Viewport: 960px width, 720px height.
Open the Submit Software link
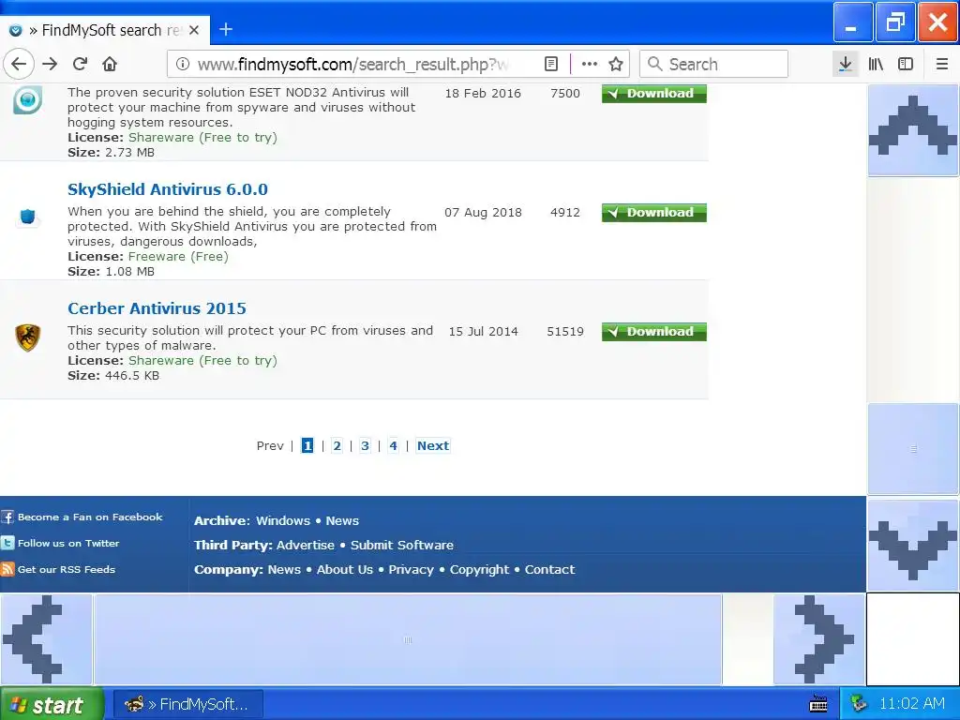tap(401, 545)
